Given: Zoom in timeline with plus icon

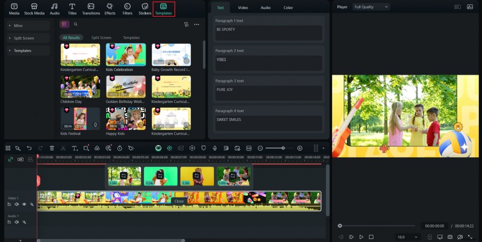Looking at the screenshot, I should 299,148.
